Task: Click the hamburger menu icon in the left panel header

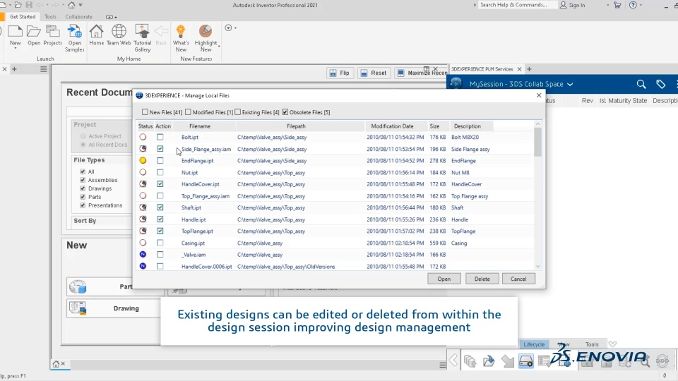Action: click(44, 69)
